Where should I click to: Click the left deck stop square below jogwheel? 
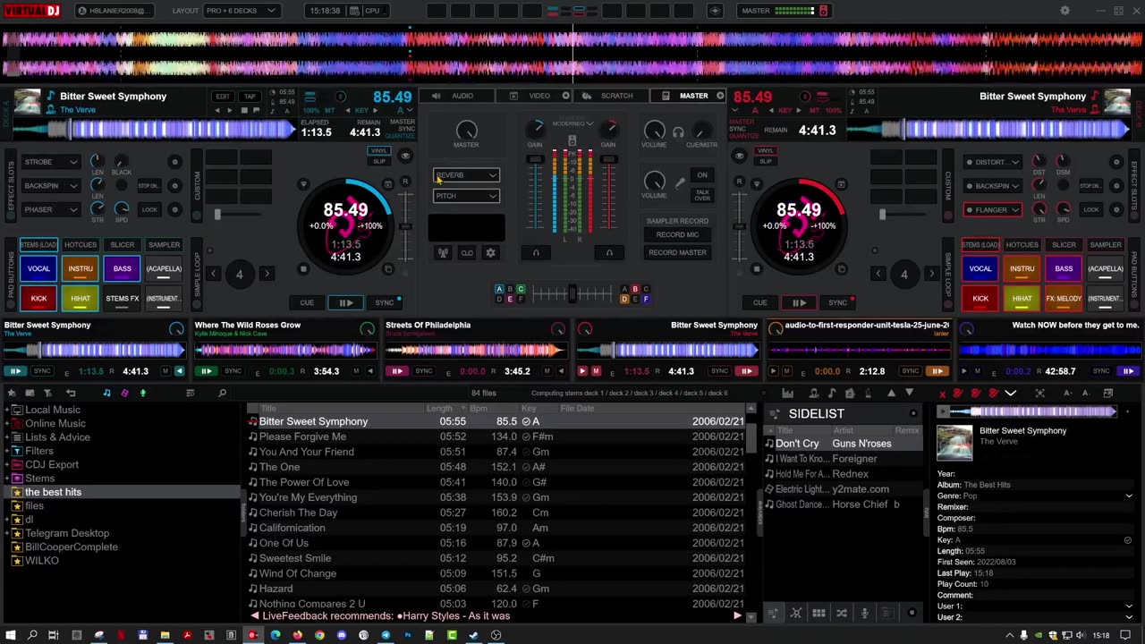tap(303, 269)
